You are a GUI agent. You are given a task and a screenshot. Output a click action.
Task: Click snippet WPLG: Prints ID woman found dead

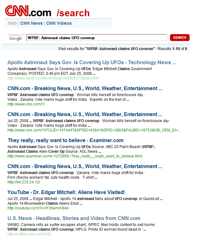[x=108, y=229]
